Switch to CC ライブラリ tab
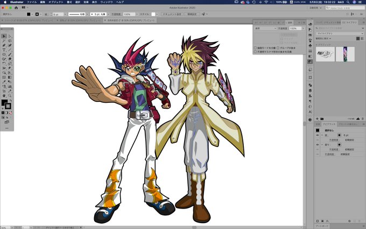The height and width of the screenshot is (229, 366). [x=349, y=23]
